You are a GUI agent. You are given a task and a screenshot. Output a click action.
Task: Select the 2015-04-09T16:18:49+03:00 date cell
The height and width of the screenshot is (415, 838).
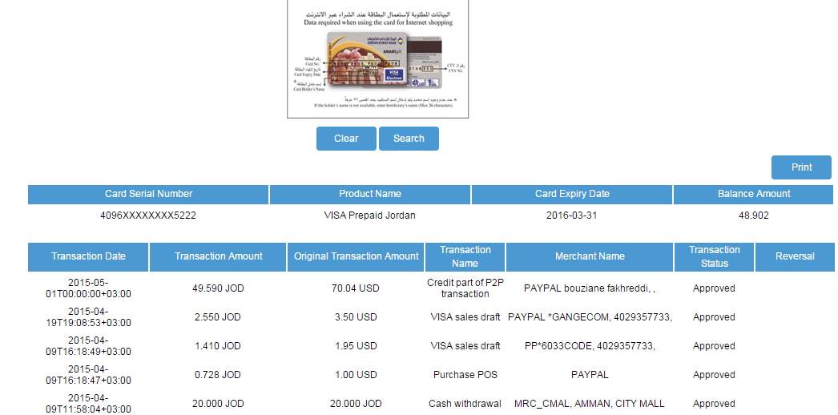coord(88,345)
